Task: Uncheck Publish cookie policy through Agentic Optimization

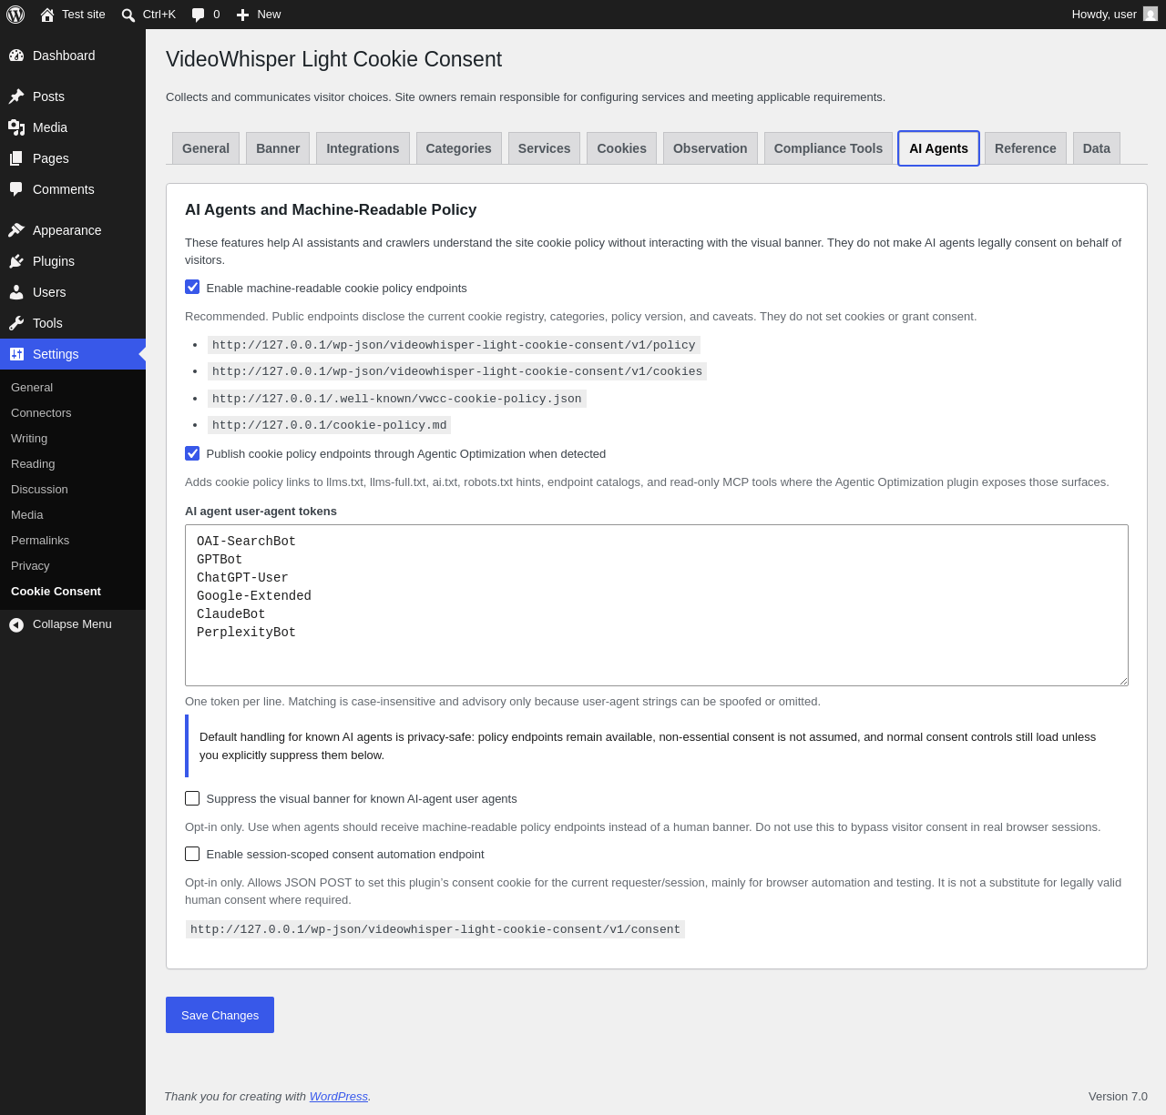Action: coord(192,452)
